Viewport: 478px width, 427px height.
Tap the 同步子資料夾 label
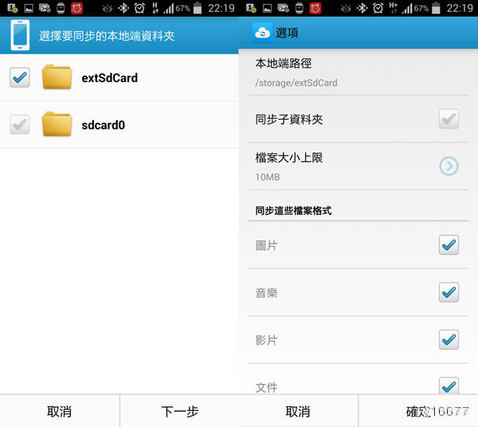pos(289,119)
